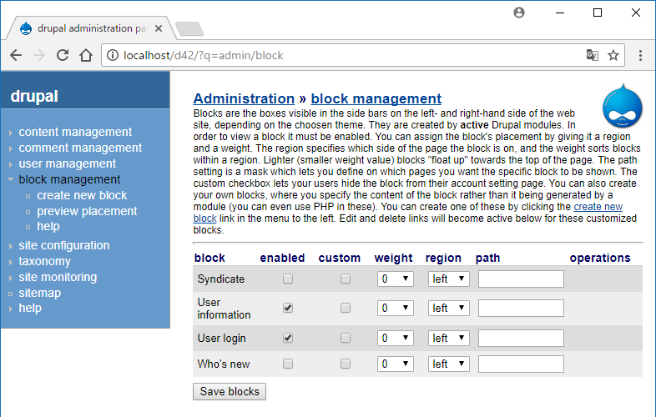
Task: Click the create new block sidebar link
Action: pos(82,195)
